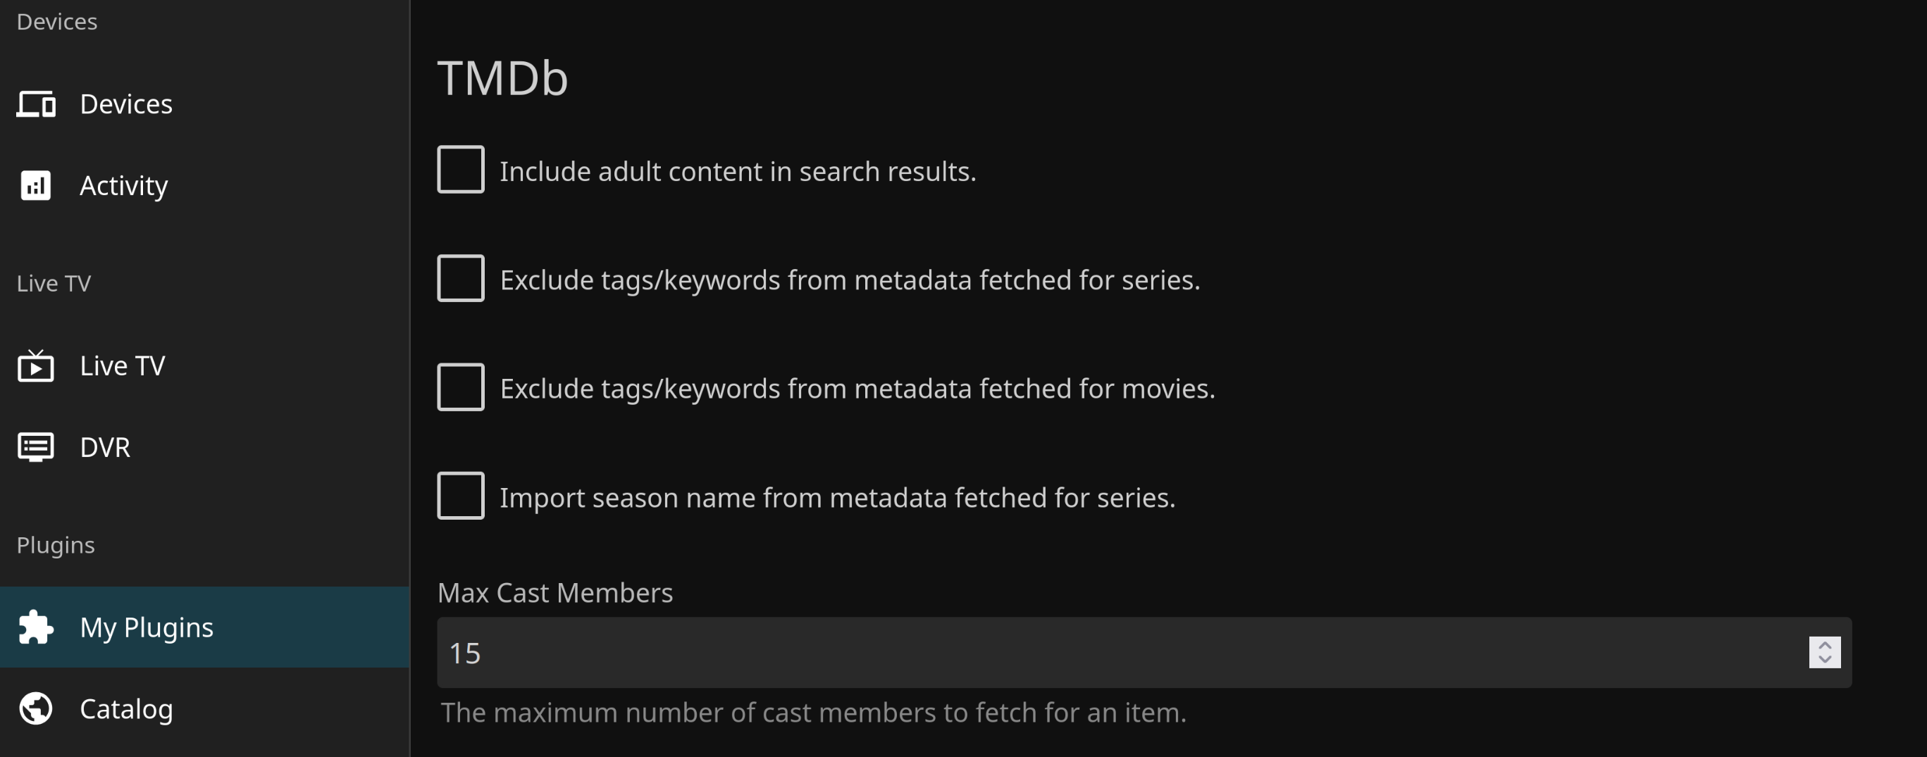Select the My Plugins menu label
Image resolution: width=1927 pixels, height=757 pixels.
(147, 627)
